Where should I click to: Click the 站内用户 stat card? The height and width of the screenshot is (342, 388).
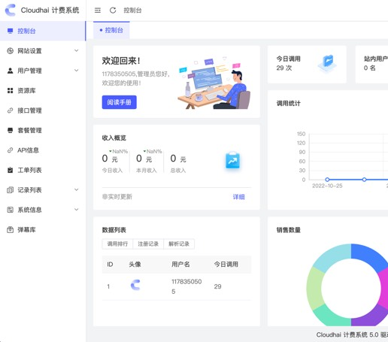point(371,65)
